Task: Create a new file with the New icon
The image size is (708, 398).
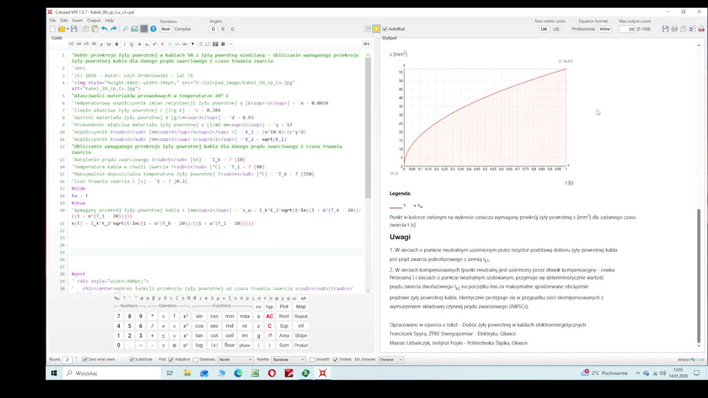Action: (53, 29)
